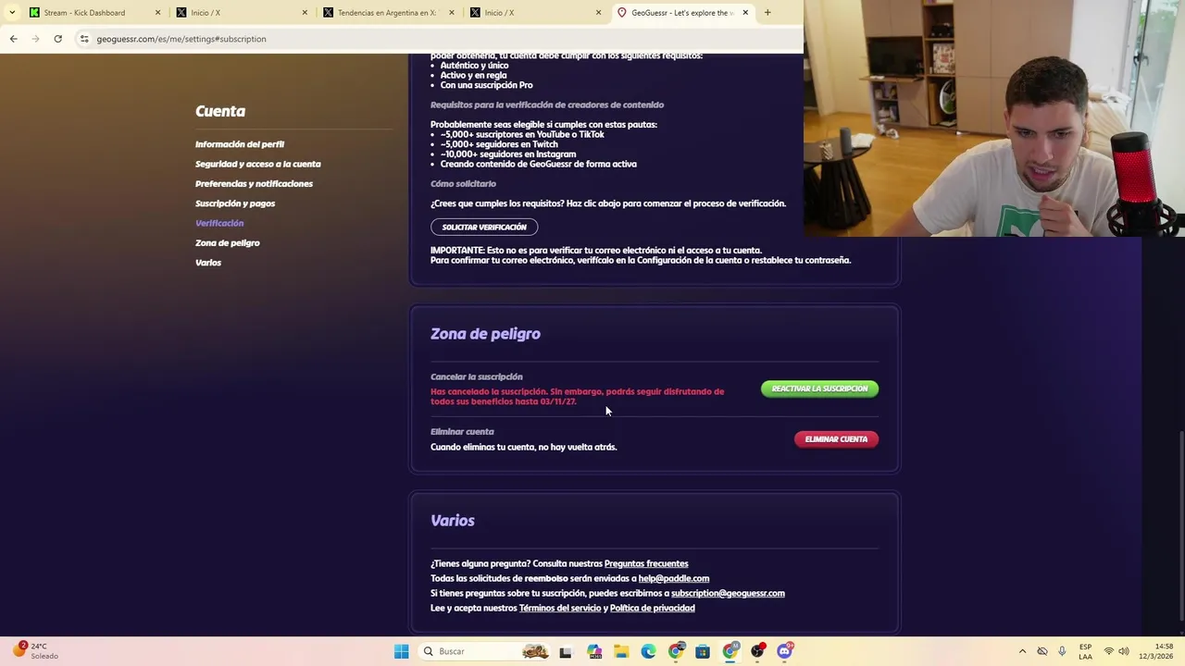The width and height of the screenshot is (1185, 666).
Task: Open Política de privacidad link
Action: (x=653, y=608)
